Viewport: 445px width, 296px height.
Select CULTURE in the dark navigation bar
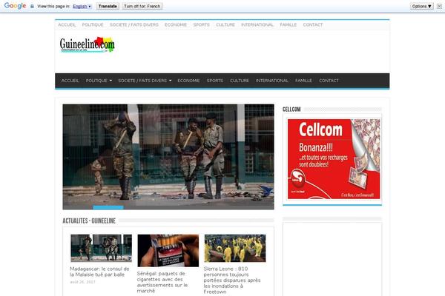click(x=240, y=81)
